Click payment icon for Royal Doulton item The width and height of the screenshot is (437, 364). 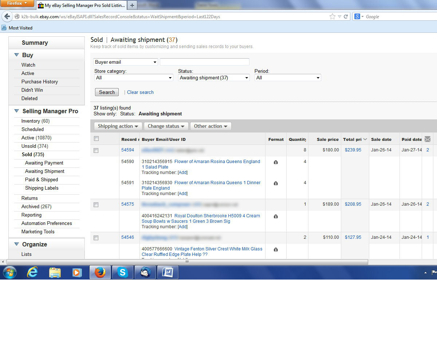[276, 216]
